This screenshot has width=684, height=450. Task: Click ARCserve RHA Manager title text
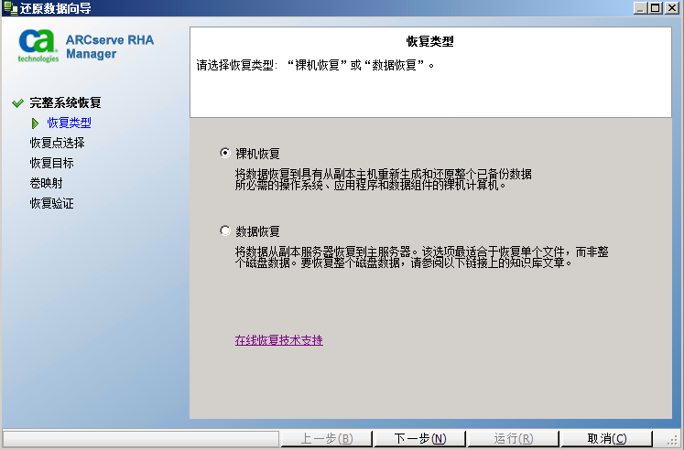(x=110, y=47)
